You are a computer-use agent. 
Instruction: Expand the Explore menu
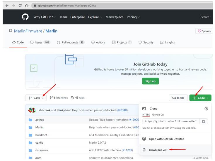click(x=95, y=17)
